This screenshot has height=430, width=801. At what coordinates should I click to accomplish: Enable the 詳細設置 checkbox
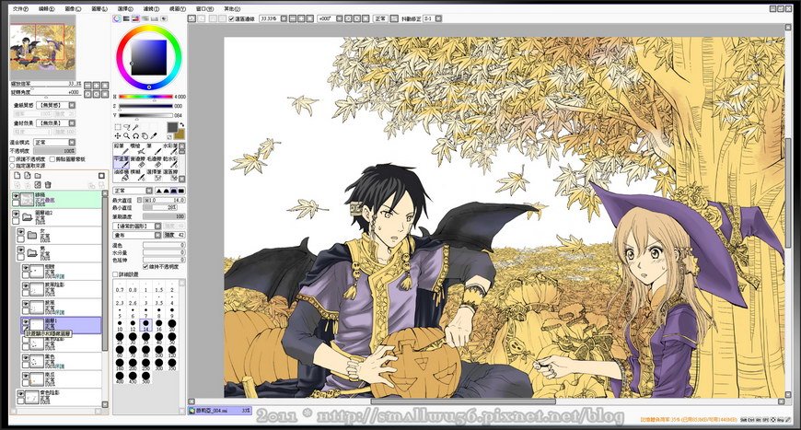coord(115,274)
